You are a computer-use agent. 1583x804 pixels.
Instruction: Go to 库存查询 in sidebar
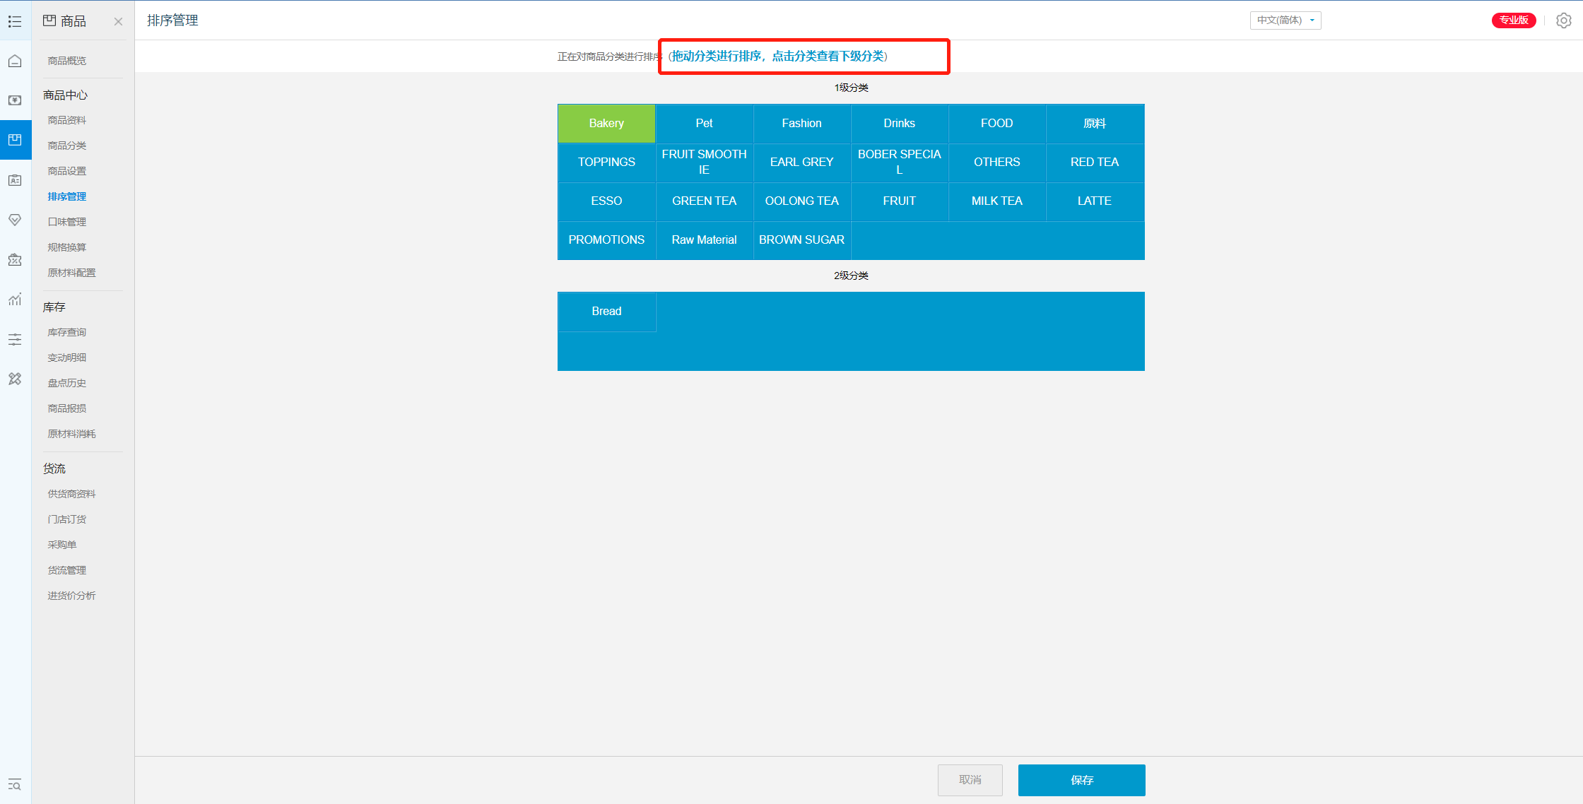67,332
